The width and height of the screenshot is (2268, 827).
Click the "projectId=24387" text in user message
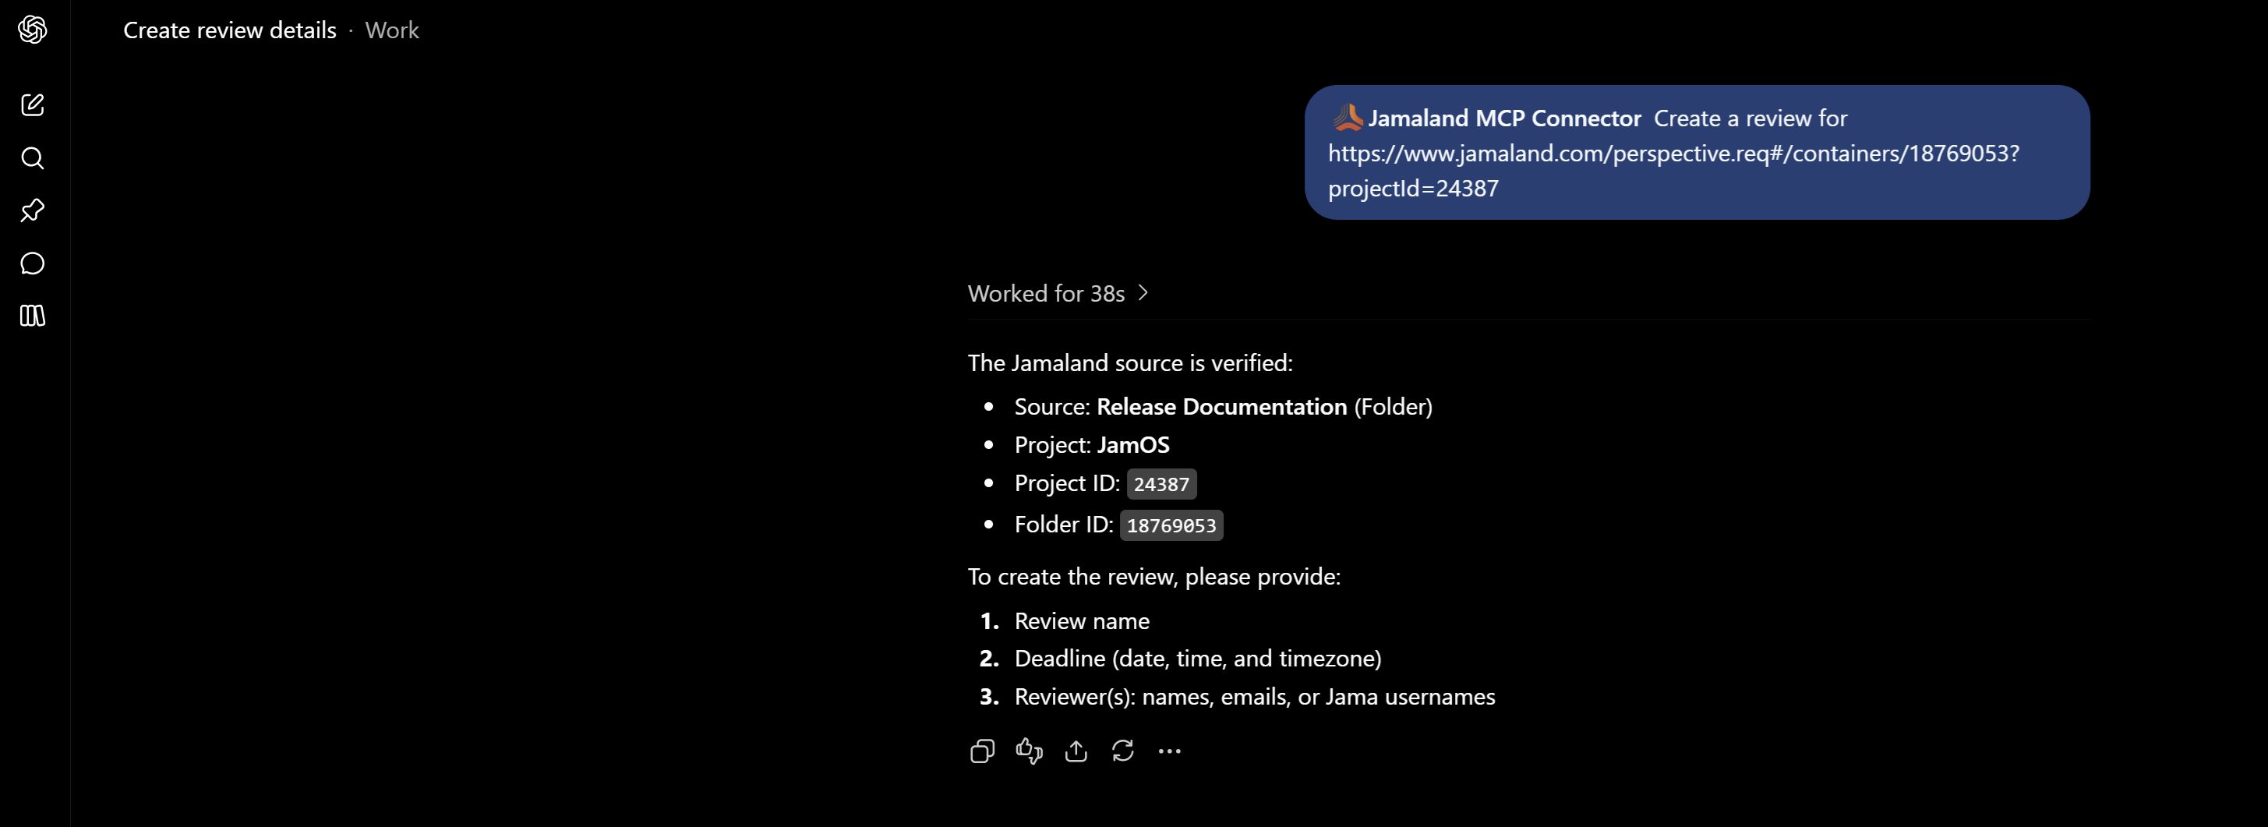(1412, 189)
